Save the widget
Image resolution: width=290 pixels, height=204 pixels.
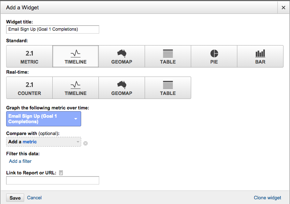coord(15,198)
